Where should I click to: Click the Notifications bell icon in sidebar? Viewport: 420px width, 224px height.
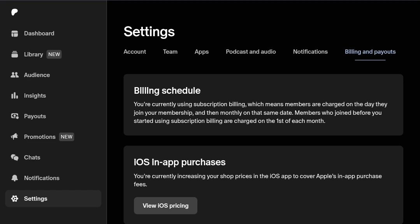[x=14, y=178]
